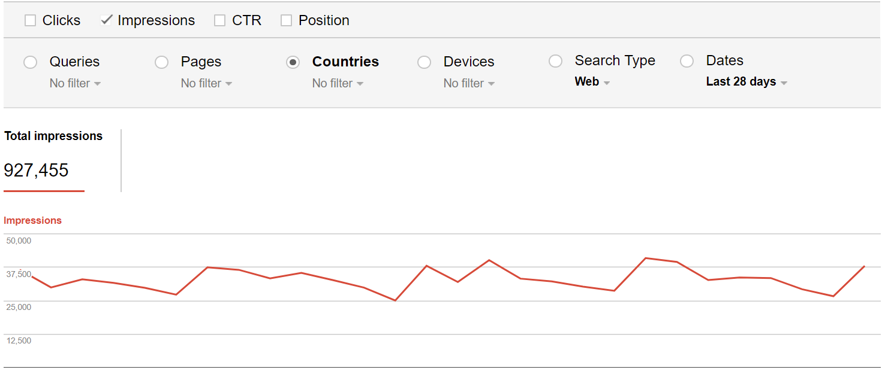Expand the Pages No filter dropdown

[x=206, y=84]
